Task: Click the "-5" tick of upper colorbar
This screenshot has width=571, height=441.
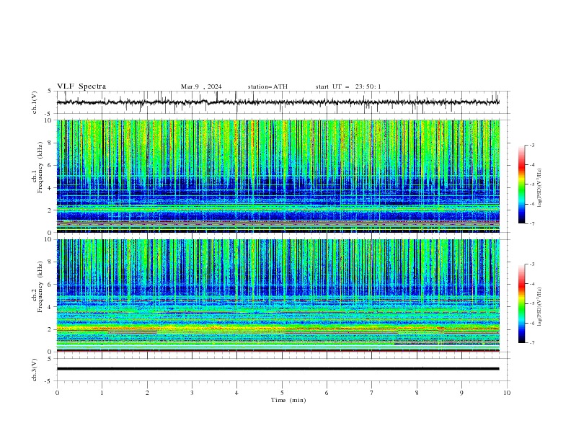Action: pos(532,184)
